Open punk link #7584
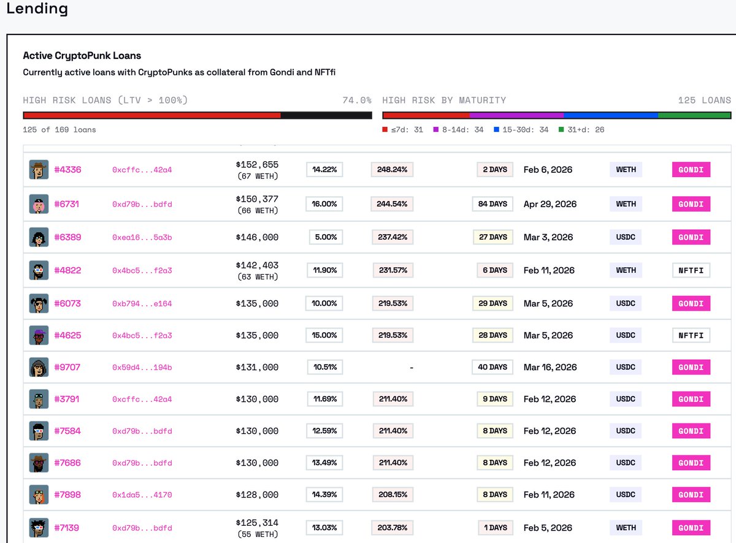The height and width of the screenshot is (543, 736). pyautogui.click(x=67, y=431)
